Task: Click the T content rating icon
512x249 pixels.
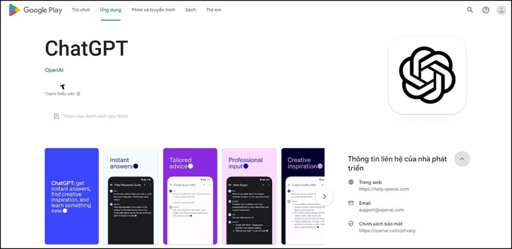Action: click(x=63, y=86)
